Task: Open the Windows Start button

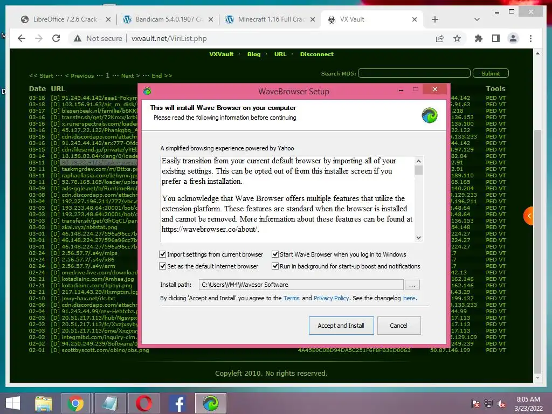Action: click(13, 403)
